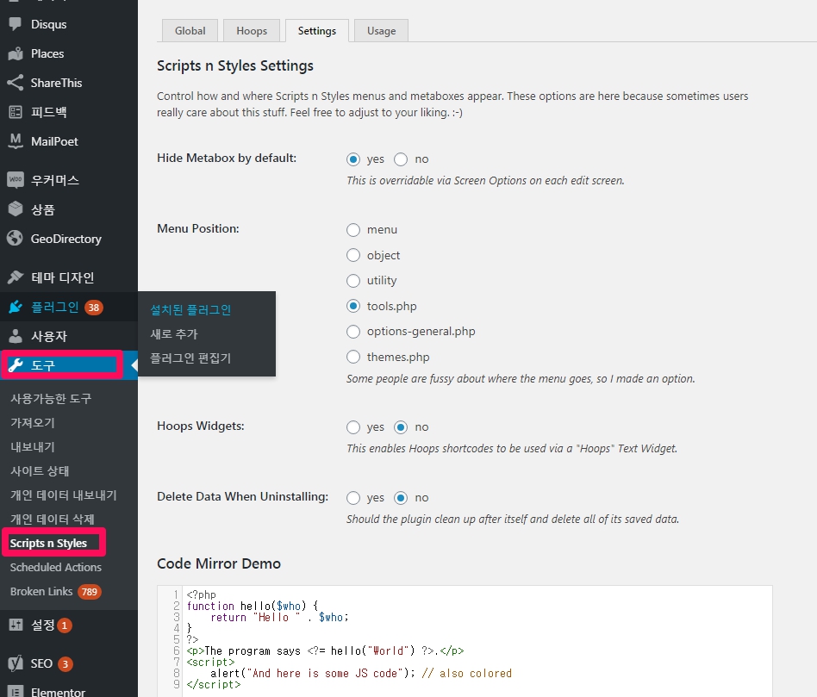Choose no for Delete Data When Uninstalling
The image size is (817, 697).
401,498
